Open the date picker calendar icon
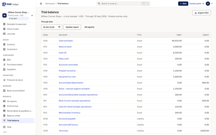216x135 pixels. pyautogui.click(x=59, y=27)
